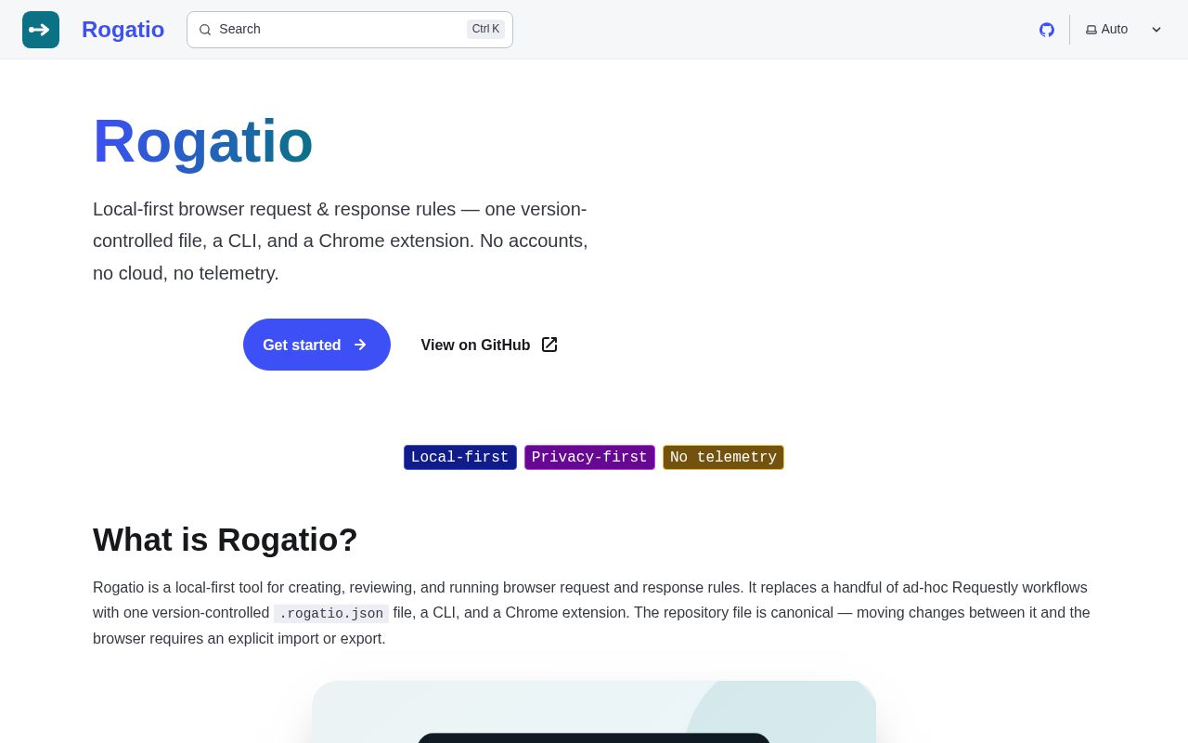
Task: Click the Rogatio arrow logo icon
Action: pos(41,30)
